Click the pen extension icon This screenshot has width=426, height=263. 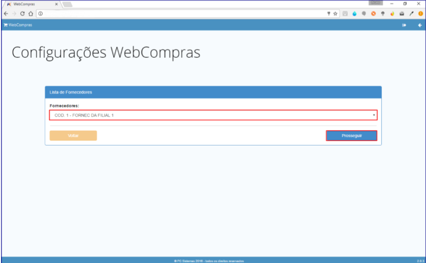[411, 14]
